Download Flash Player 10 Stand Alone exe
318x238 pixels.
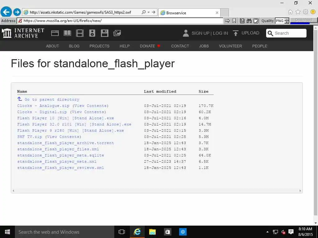click(66, 118)
